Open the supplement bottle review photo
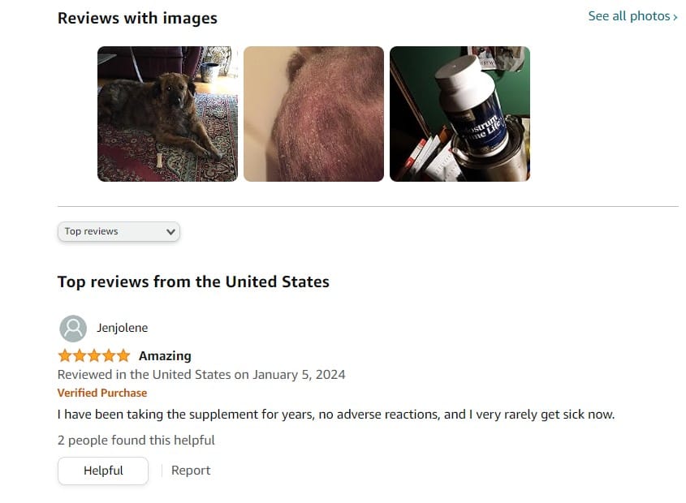Viewport: 686px width, 503px height. 459,114
